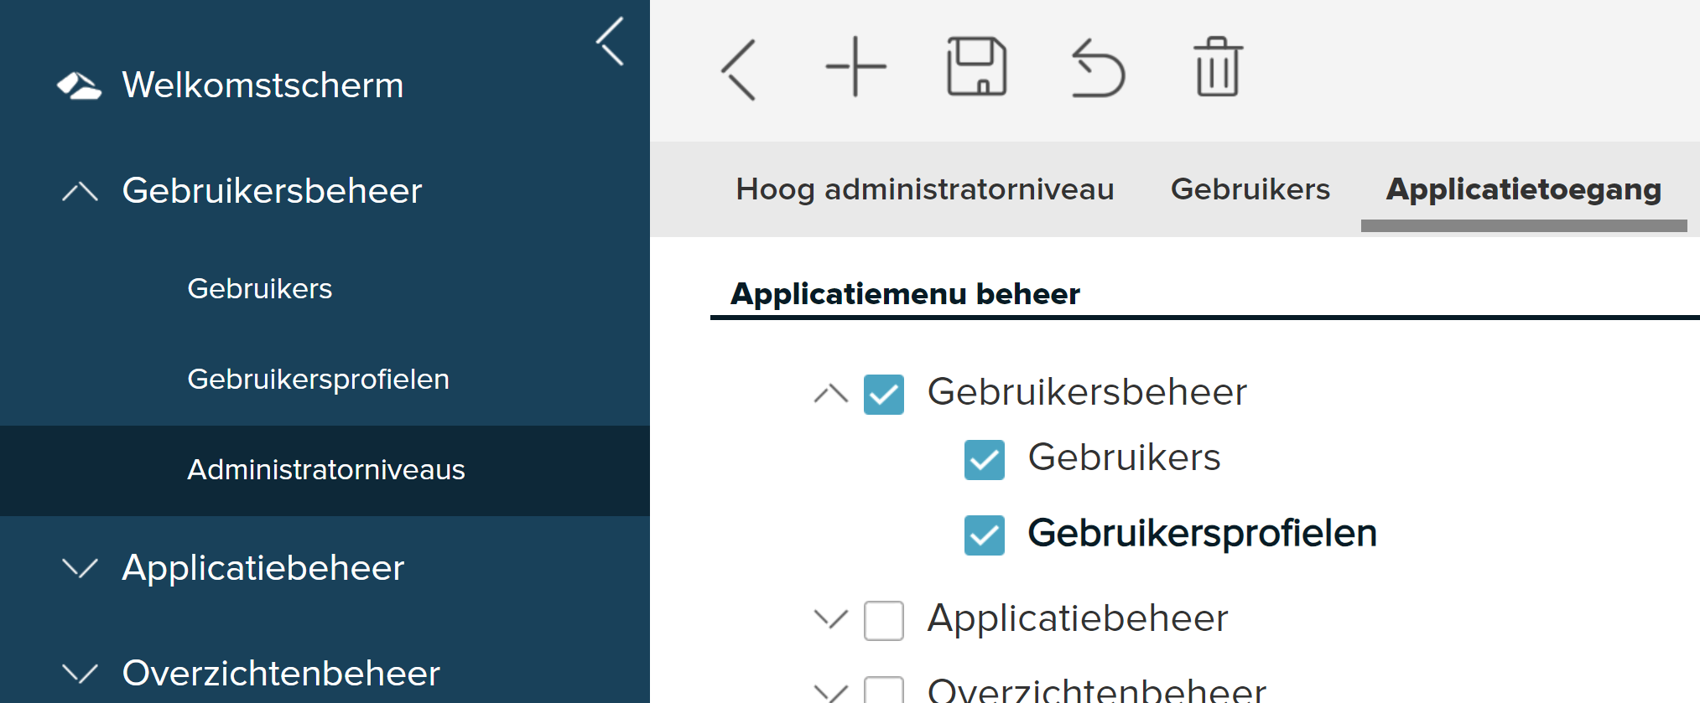Go back with the toolbar arrow
The image size is (1700, 703).
coord(739,70)
